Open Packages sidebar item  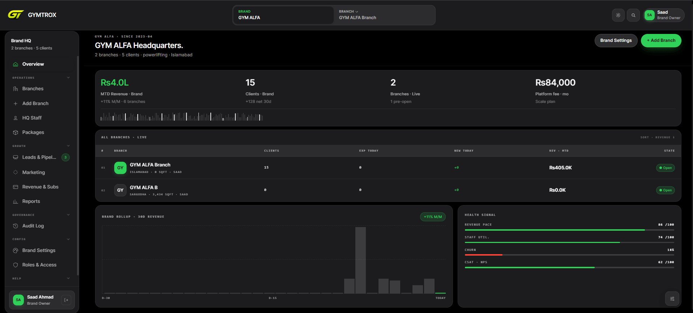coord(42,132)
